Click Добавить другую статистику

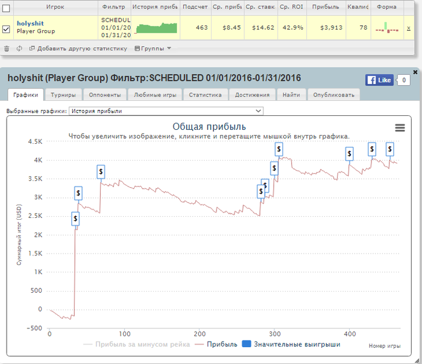(x=78, y=48)
